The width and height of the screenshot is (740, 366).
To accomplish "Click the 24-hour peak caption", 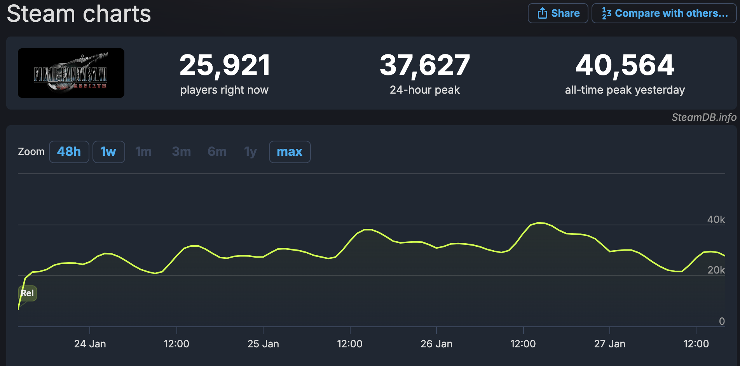I will tap(425, 90).
